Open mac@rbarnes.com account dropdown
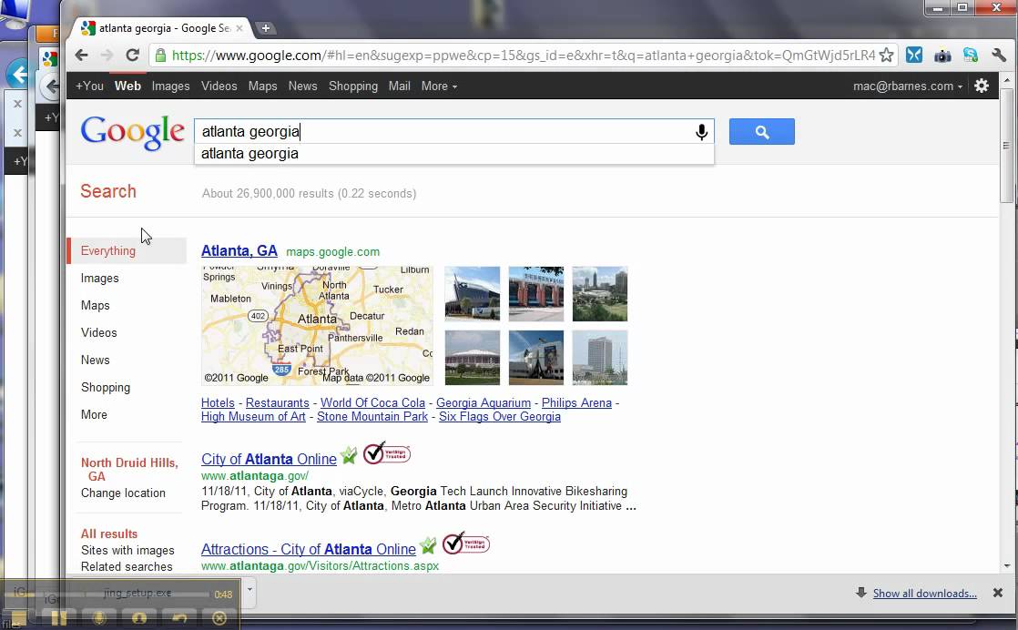The height and width of the screenshot is (630, 1018). 908,86
